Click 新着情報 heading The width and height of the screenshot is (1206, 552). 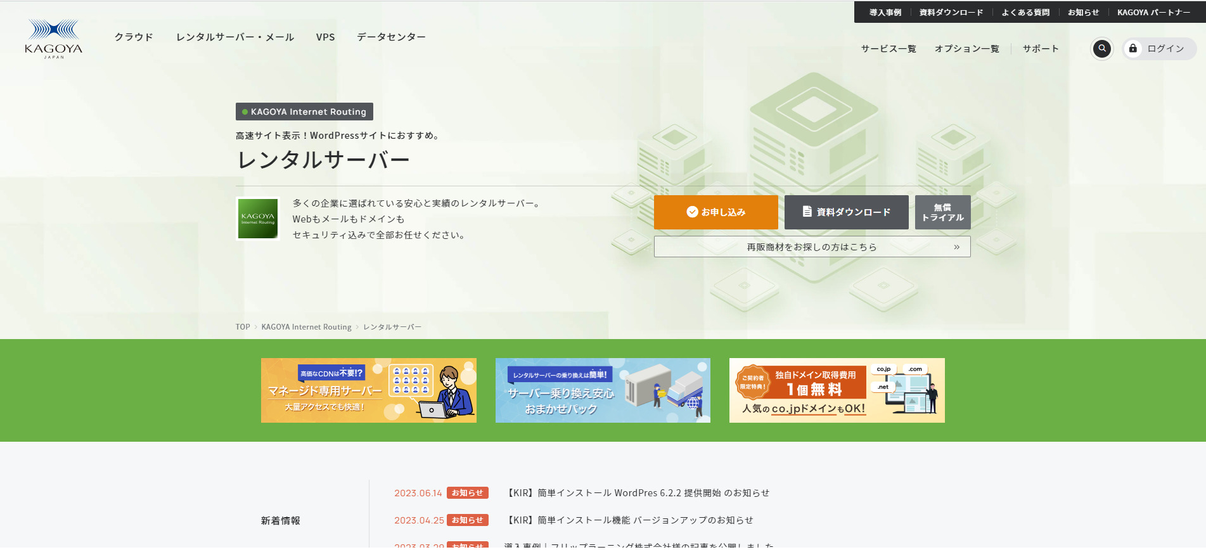pyautogui.click(x=281, y=521)
